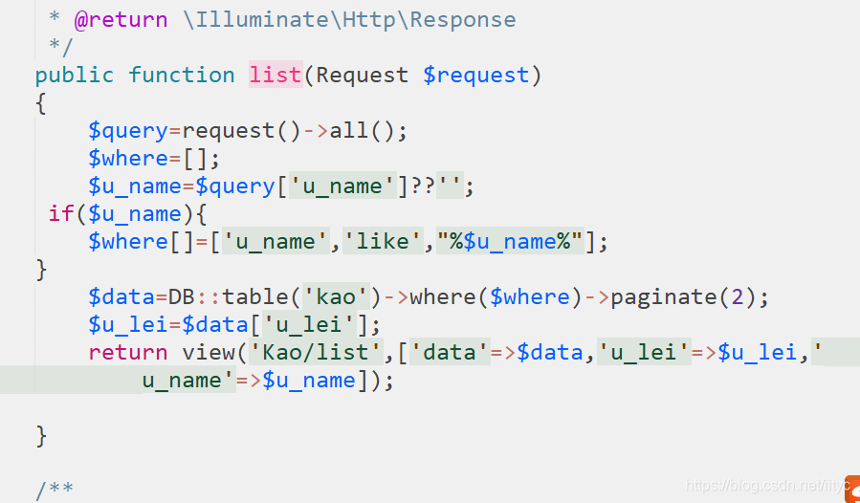The height and width of the screenshot is (503, 860).
Task: Click the highlighted function name list
Action: coord(276,75)
